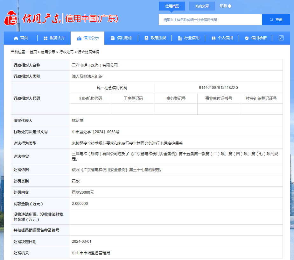Open the 信用公示 navigation tab
Viewport: 294px width, 260px height.
pyautogui.click(x=87, y=38)
